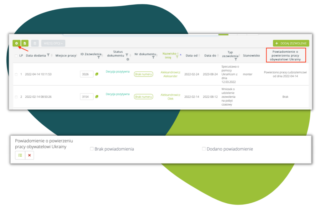Click copy icon next to ID 3154
Screen dimensions: 321x214
[97, 97]
